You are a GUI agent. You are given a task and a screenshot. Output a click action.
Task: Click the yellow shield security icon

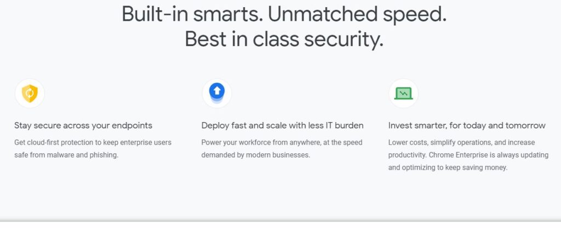(30, 94)
